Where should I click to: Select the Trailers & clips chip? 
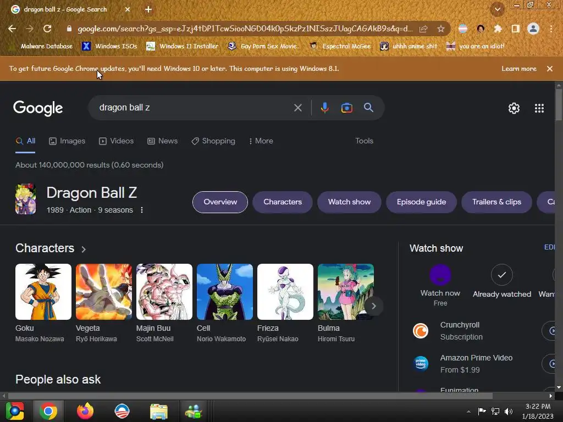tap(496, 202)
